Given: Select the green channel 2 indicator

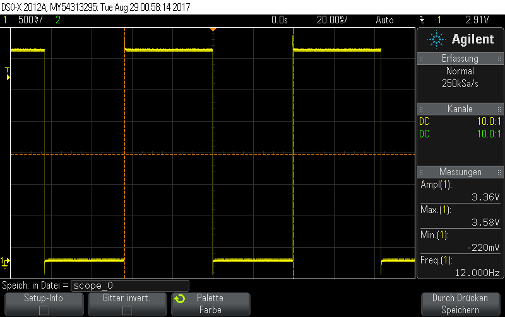Looking at the screenshot, I should point(58,20).
